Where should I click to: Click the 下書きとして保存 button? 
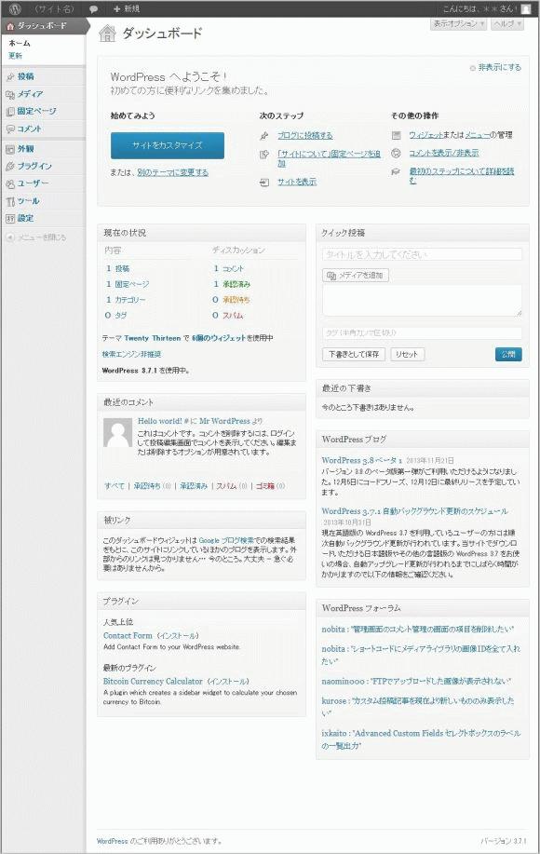(353, 355)
